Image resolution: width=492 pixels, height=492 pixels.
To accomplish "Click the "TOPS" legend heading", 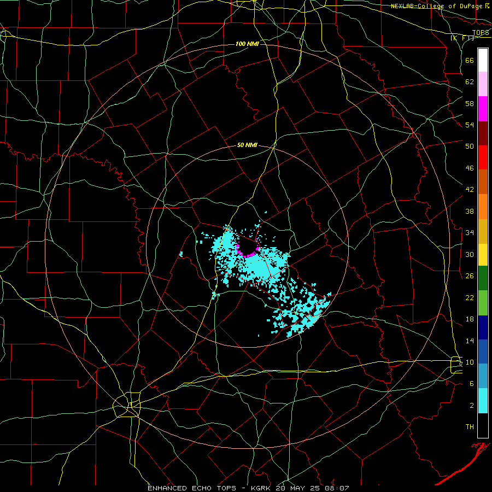I will pyautogui.click(x=481, y=33).
